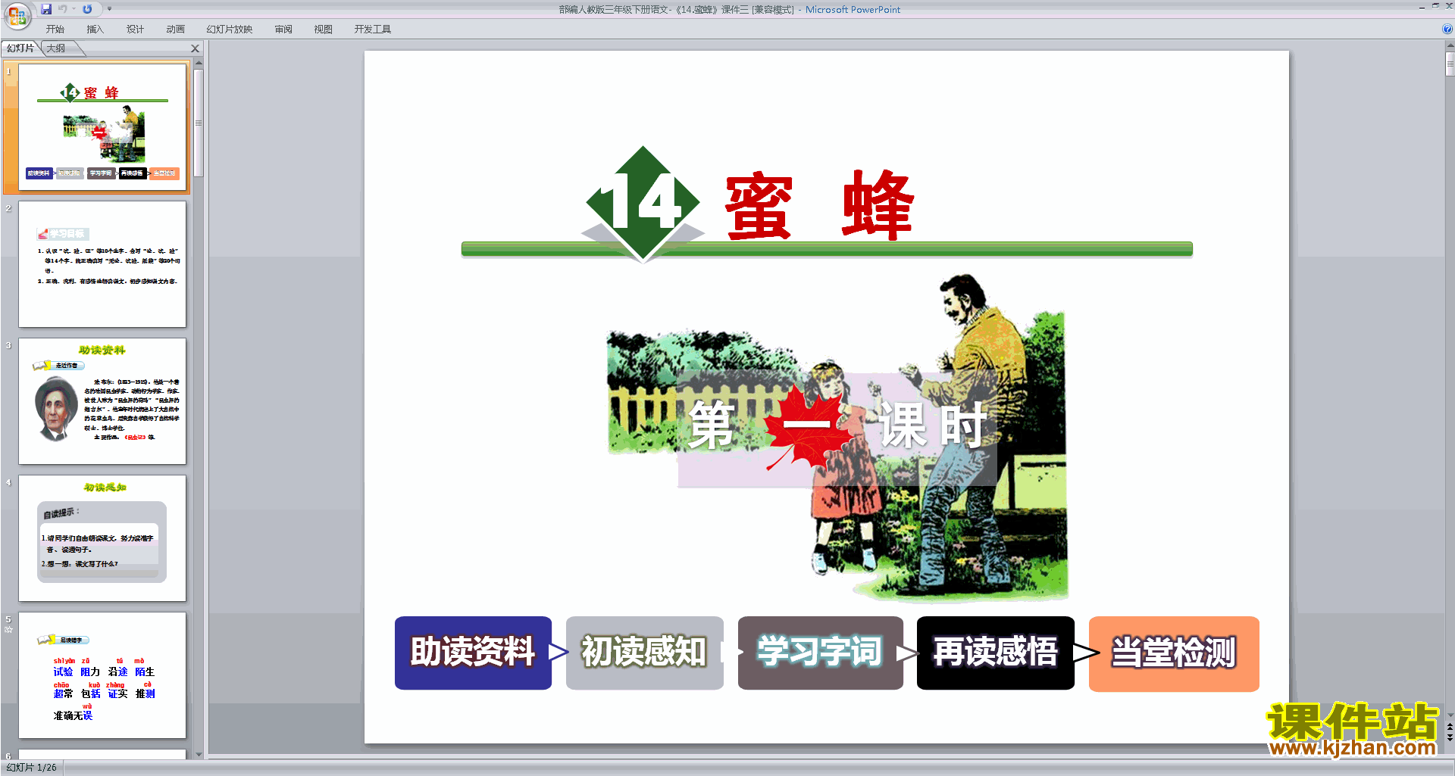
Task: Click the main editor vertical scrollbar thumb
Action: [1450, 64]
